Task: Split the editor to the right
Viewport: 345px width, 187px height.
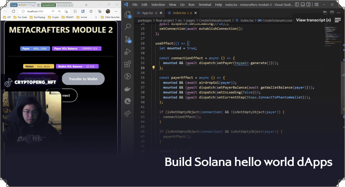Action: 331,13
